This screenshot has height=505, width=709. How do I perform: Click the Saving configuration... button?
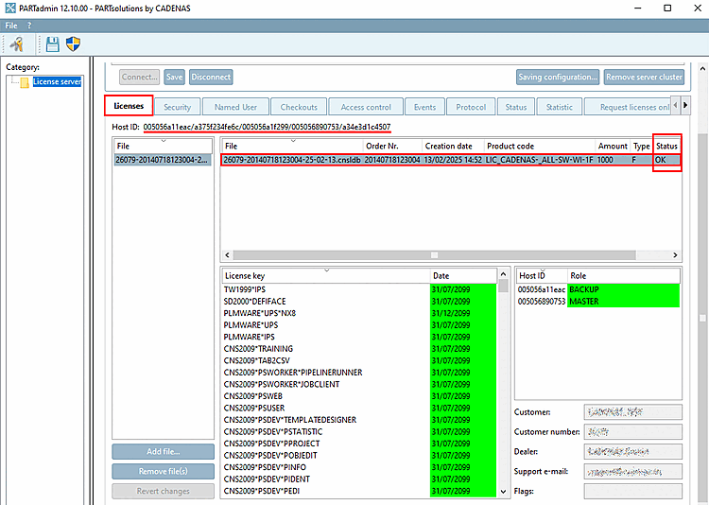point(557,77)
